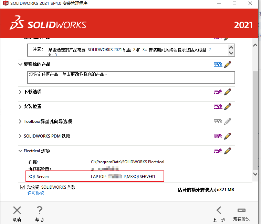Click the 安装位置 heading text
The width and height of the screenshot is (261, 224).
pyautogui.click(x=32, y=106)
